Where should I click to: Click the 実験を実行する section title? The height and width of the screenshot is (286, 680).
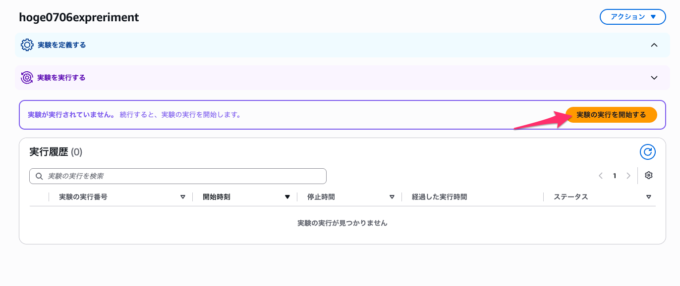point(61,78)
